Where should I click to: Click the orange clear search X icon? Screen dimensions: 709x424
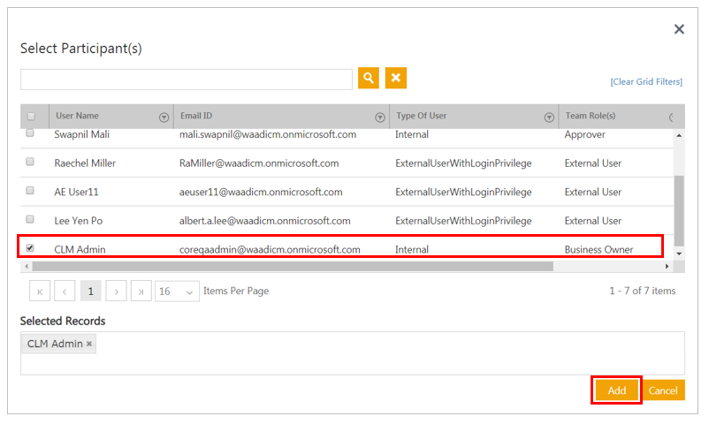pyautogui.click(x=396, y=79)
